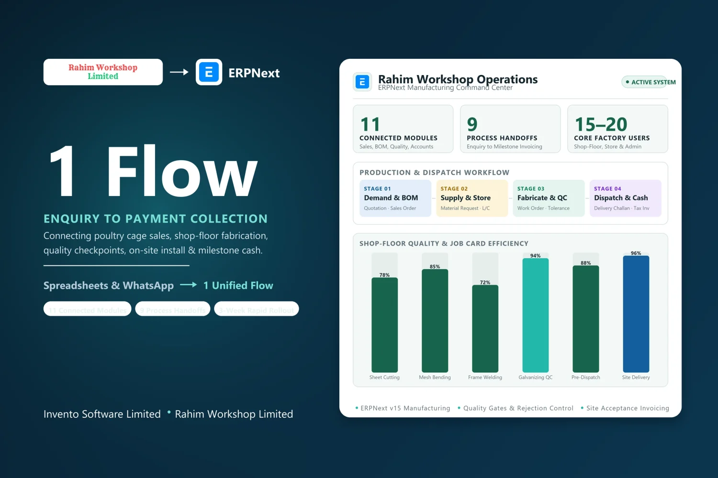Click the 'Site Acceptance Invoicing' footer item
This screenshot has height=478, width=718.
[x=628, y=408]
